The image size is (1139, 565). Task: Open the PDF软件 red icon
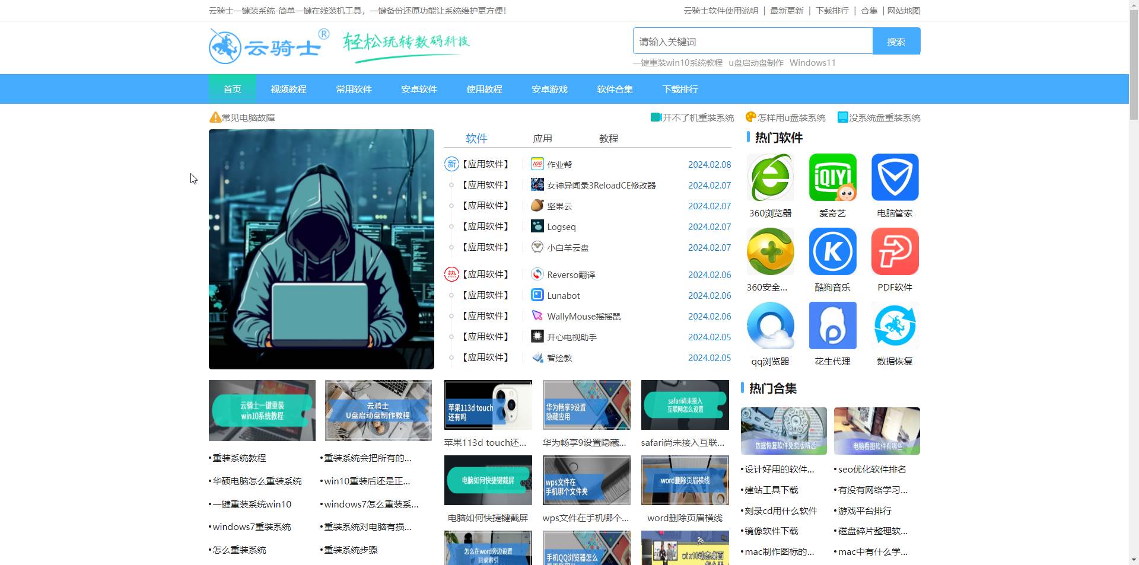pyautogui.click(x=895, y=251)
